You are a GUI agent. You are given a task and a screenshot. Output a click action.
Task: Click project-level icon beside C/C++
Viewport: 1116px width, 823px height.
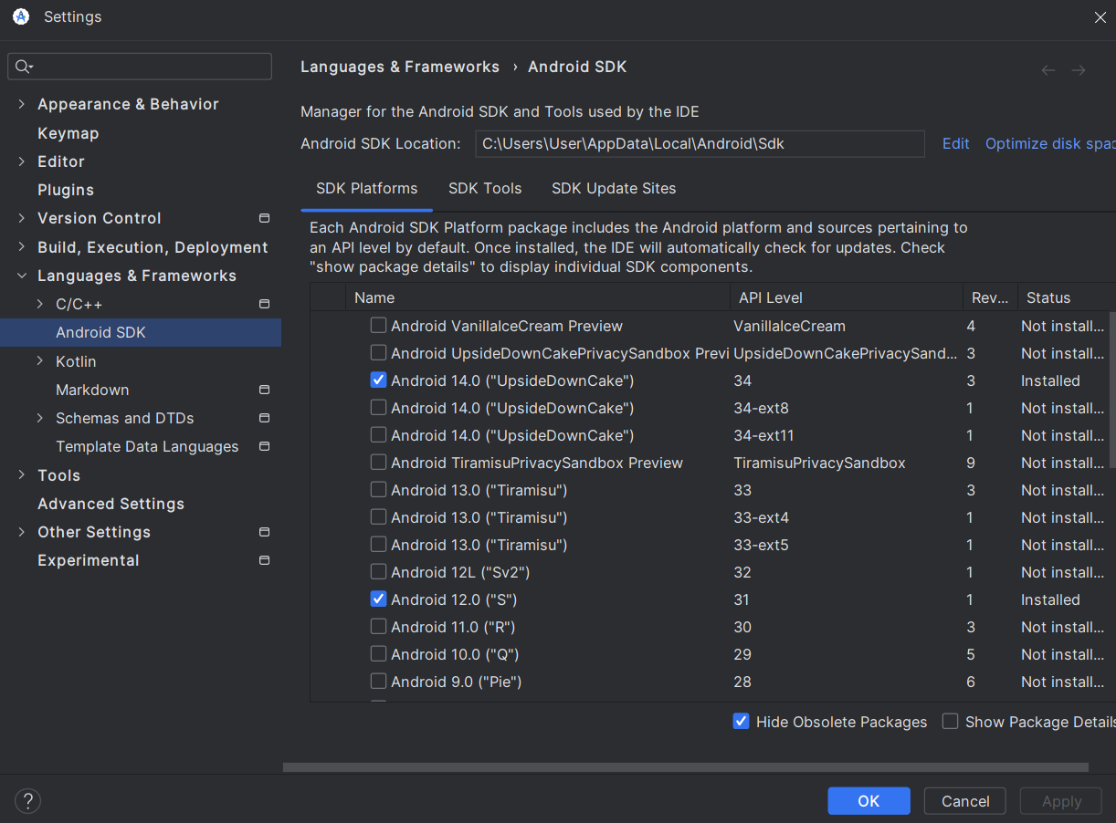click(265, 304)
